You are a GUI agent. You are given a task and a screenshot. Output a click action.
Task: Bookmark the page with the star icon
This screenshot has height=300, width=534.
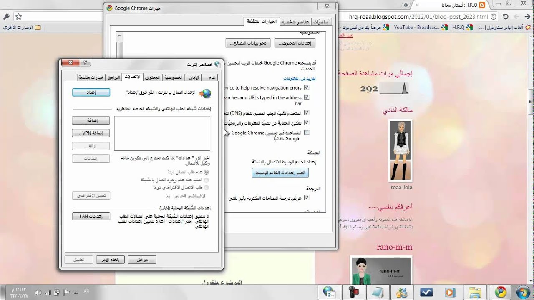coord(18,17)
